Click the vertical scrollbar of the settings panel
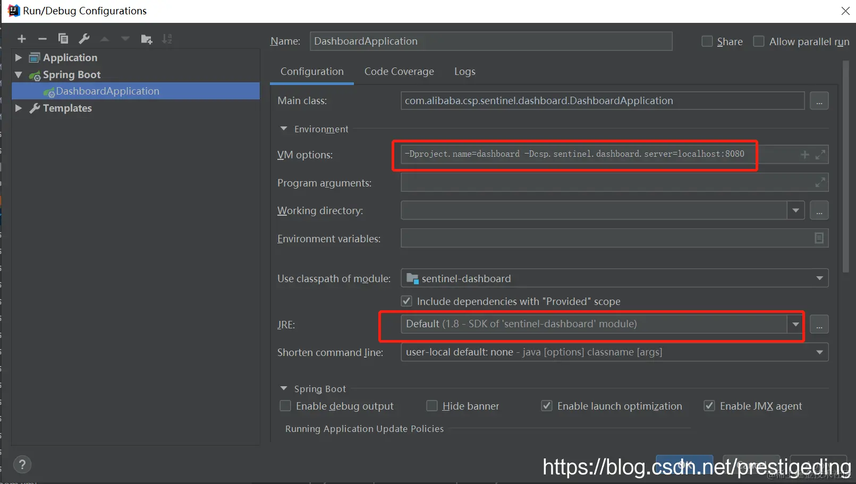The height and width of the screenshot is (484, 856). (x=846, y=166)
